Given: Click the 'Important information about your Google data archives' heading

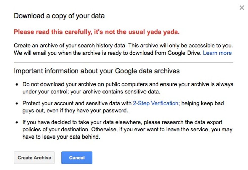Looking at the screenshot, I should tap(97, 71).
